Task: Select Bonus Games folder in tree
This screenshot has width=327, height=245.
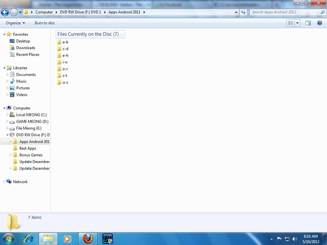Action: point(27,155)
